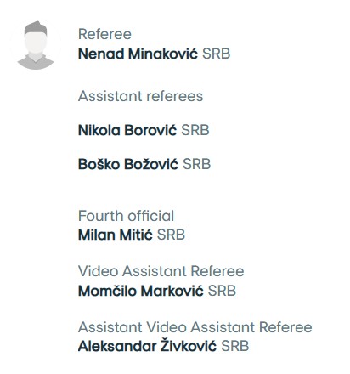
Task: Click SRB code beside Nikola Borović
Action: (x=195, y=130)
